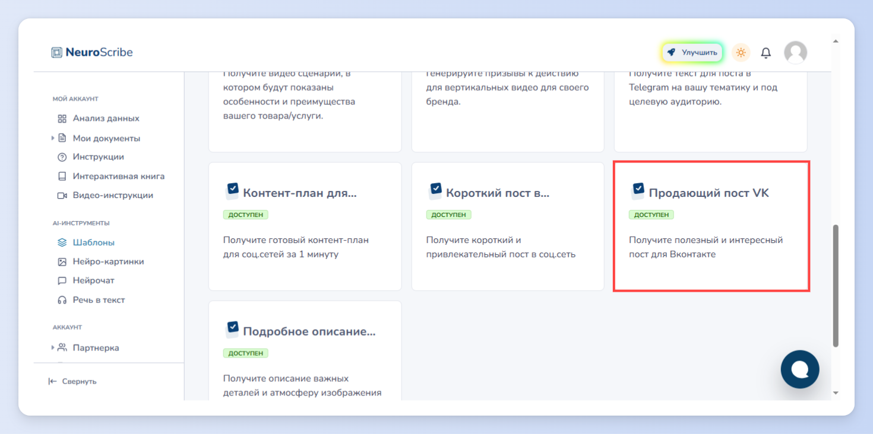Screen dimensions: 873x434
Task: Open Инструкции in the sidebar
Action: coord(99,157)
